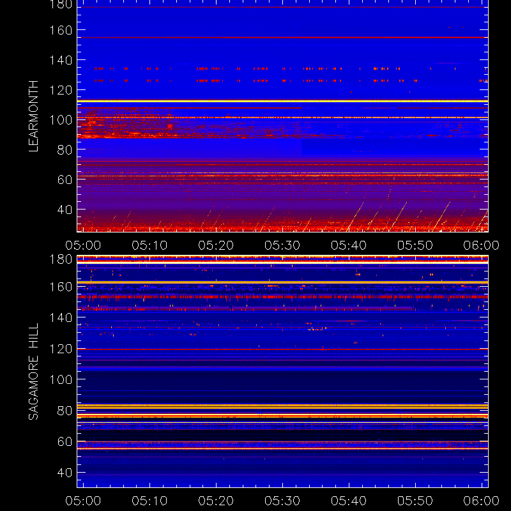Choose the 05:30 time label of Sagamore Hill plot
The width and height of the screenshot is (511, 511).
tap(282, 501)
